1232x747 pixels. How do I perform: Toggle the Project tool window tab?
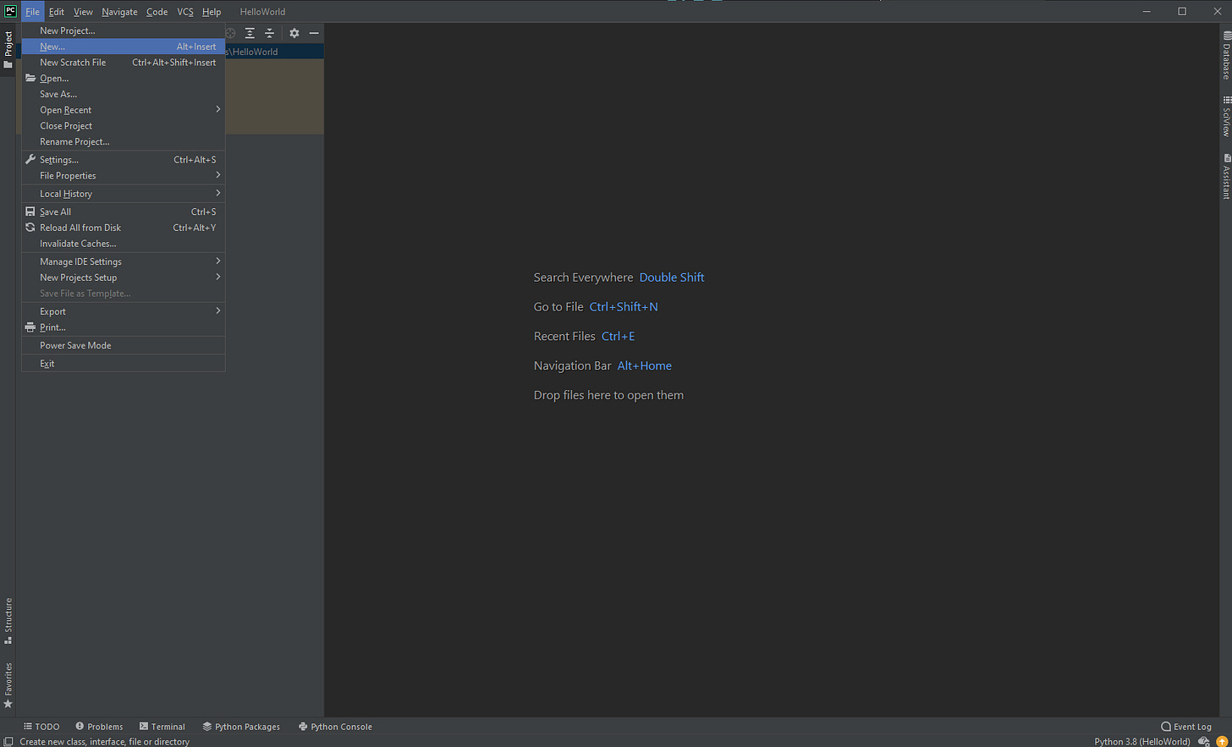click(8, 50)
